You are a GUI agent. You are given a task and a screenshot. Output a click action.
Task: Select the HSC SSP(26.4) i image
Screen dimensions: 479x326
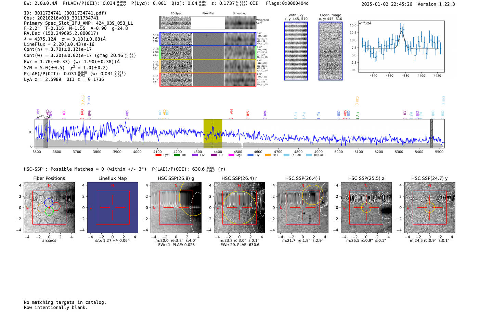click(x=303, y=208)
